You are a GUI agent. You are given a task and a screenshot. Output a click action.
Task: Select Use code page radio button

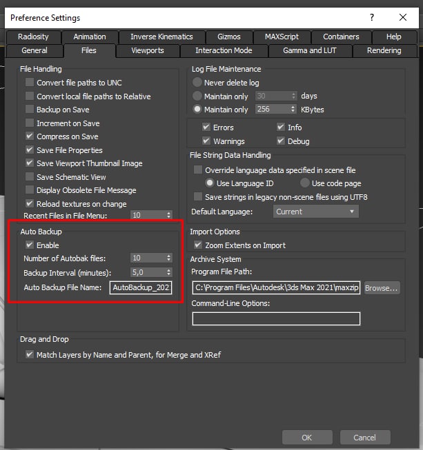305,183
